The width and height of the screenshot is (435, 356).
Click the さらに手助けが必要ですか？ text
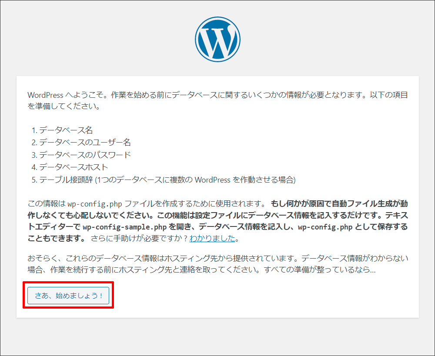click(139, 238)
